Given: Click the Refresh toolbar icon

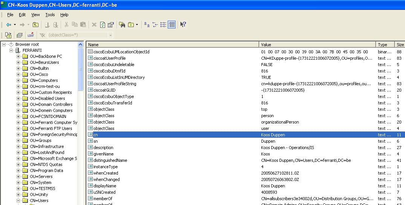Looking at the screenshot, I should point(102,25).
